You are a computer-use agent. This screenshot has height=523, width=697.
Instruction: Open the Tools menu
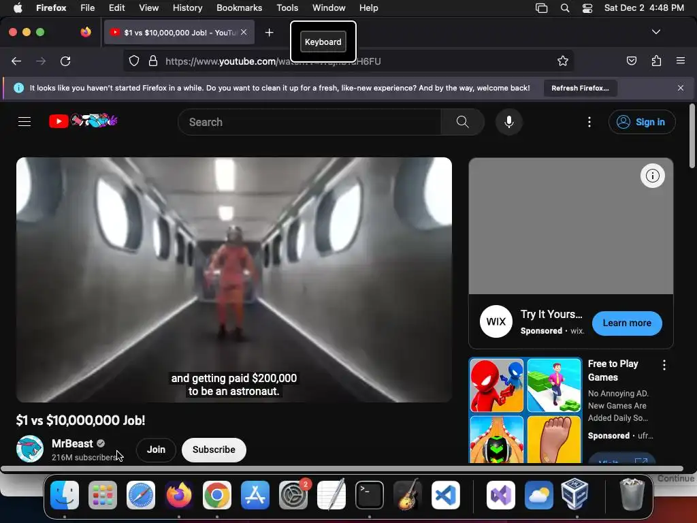pyautogui.click(x=287, y=7)
